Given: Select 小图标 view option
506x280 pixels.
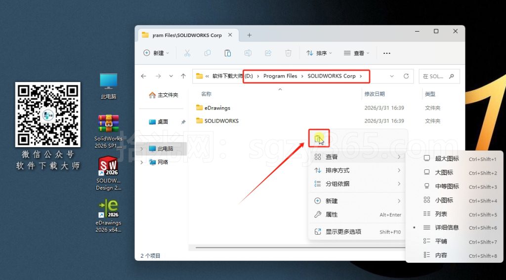Looking at the screenshot, I should (x=455, y=200).
